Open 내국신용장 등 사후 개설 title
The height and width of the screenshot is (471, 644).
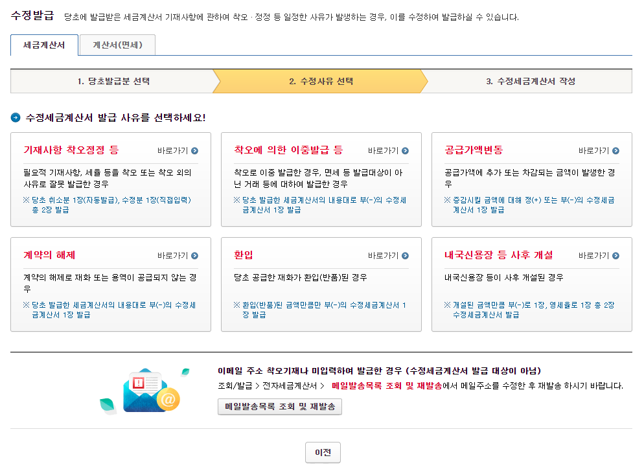[x=499, y=255]
